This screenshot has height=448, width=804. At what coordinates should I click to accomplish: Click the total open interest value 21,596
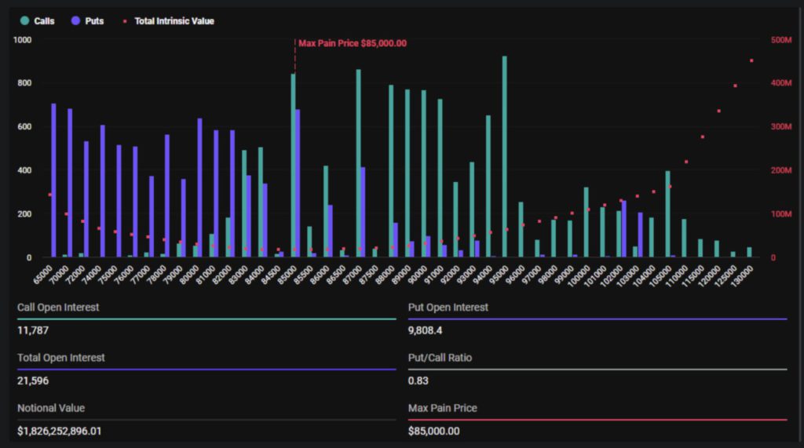(33, 381)
